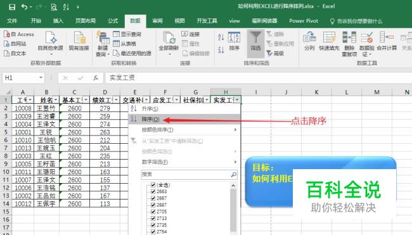Click the ribbon A→Z ascending sort icon
Screen dimensions: 412x235
point(221,37)
